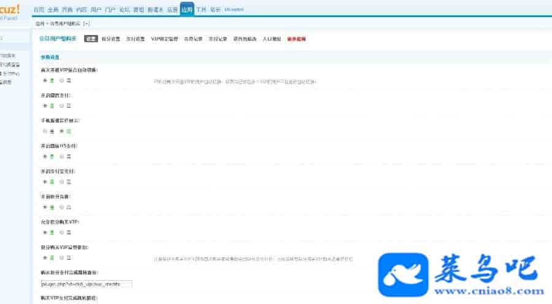Screen dimensions: 552x304
Task: Select 否 for 允许积分购买VIP
Action: point(61,232)
